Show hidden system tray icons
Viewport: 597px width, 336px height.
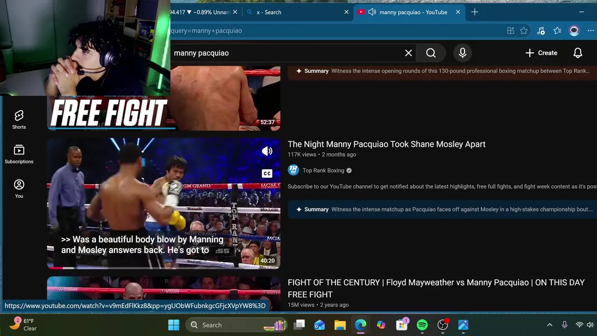(549, 325)
